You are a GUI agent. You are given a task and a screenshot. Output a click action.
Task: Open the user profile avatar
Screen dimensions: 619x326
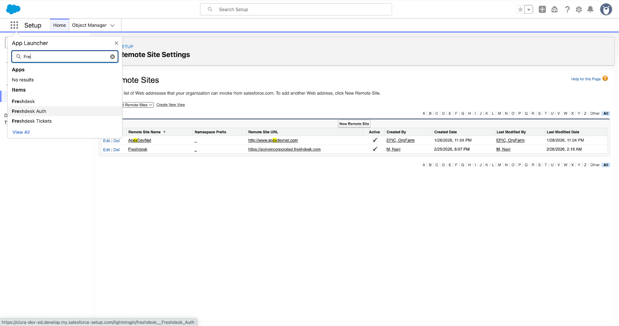[x=606, y=9]
